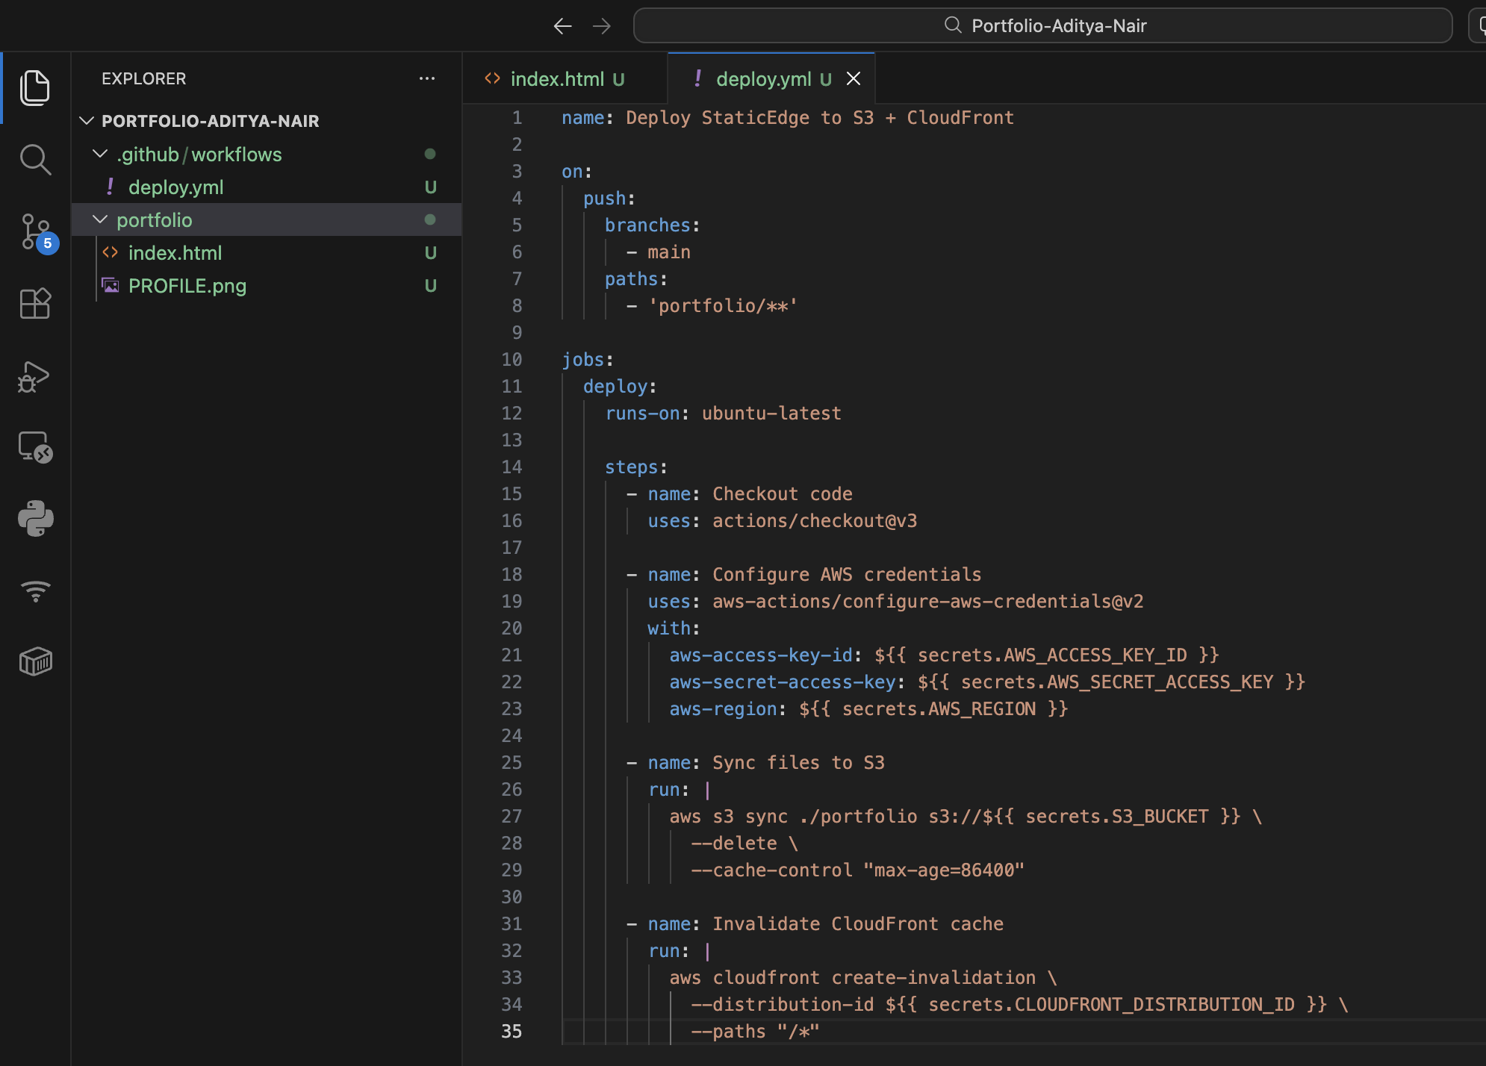This screenshot has width=1486, height=1066.
Task: Open the Search view in activity bar
Action: [35, 160]
